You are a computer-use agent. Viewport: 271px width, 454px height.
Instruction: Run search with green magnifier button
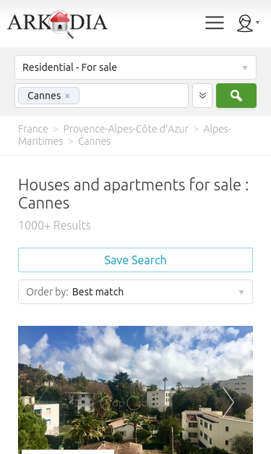point(236,96)
